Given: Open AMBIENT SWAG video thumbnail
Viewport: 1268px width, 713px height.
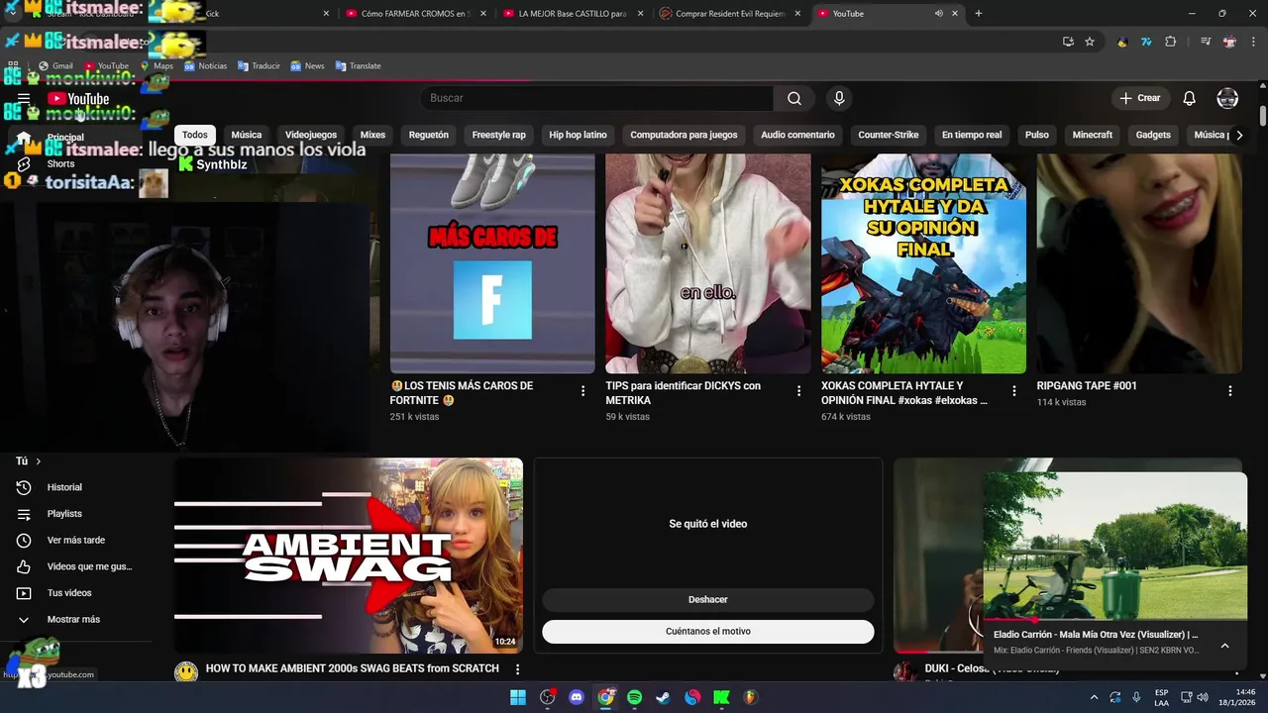Looking at the screenshot, I should coord(349,556).
